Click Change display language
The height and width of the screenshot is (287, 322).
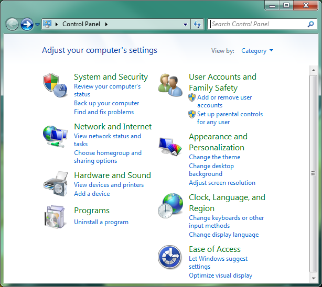click(x=223, y=235)
